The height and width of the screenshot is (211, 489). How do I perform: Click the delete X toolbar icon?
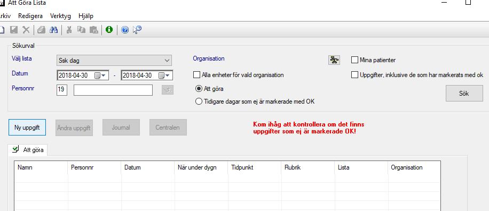[x=26, y=30]
